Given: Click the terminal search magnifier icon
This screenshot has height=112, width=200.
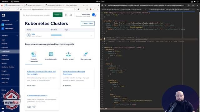Looking at the screenshot, I should 189,5.
